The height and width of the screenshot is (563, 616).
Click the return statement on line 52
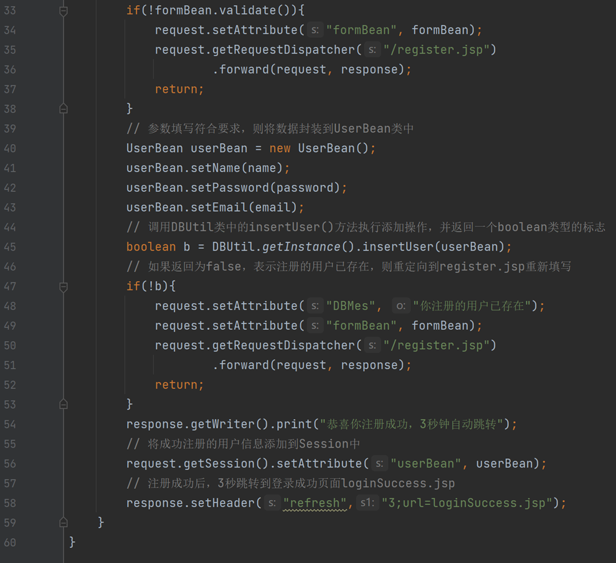coord(179,385)
